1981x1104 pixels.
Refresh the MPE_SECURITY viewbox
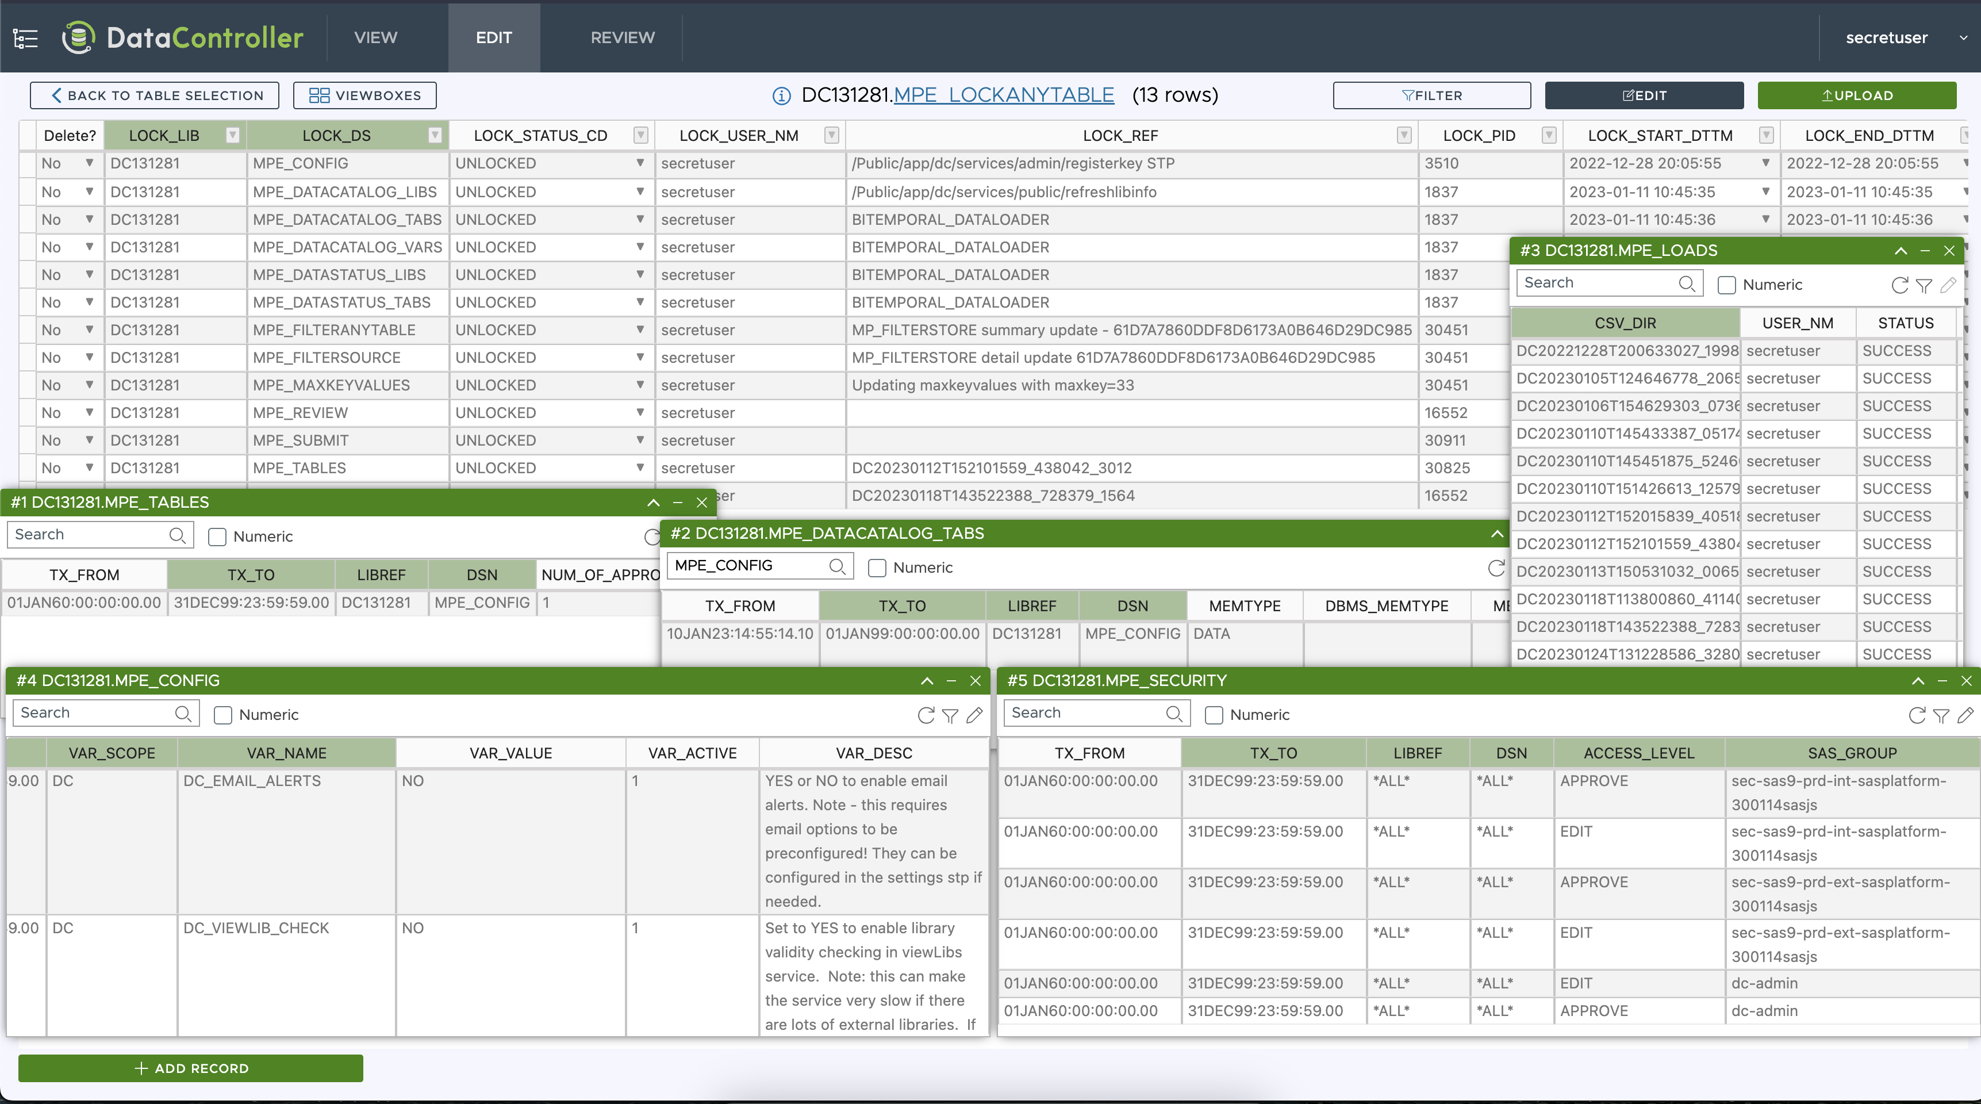1917,715
